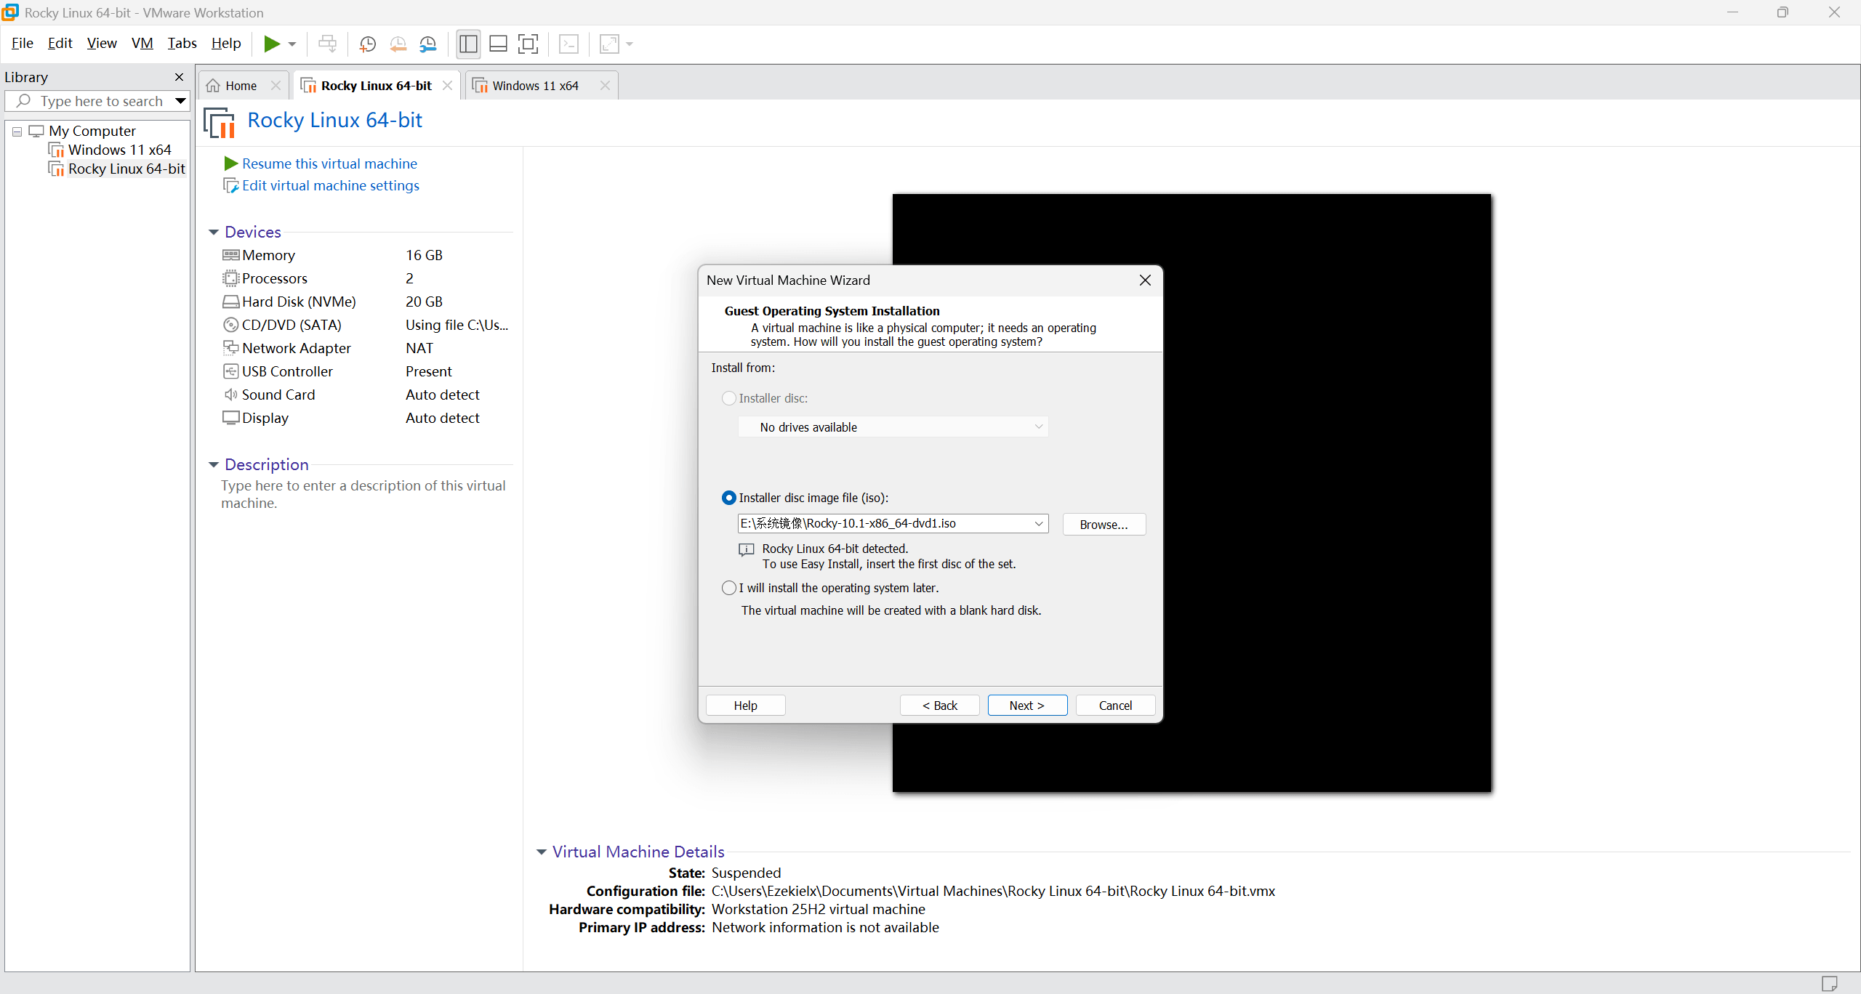Click Resume this virtual machine link
The image size is (1861, 994).
coord(329,163)
